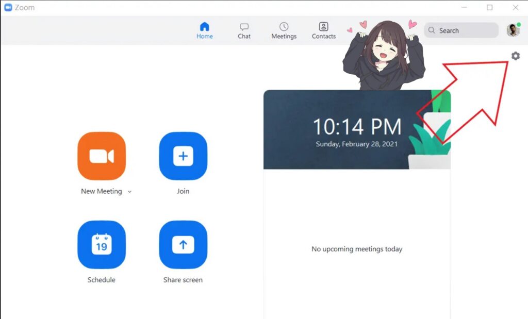
Task: Minimize the Zoom window
Action: [464, 7]
